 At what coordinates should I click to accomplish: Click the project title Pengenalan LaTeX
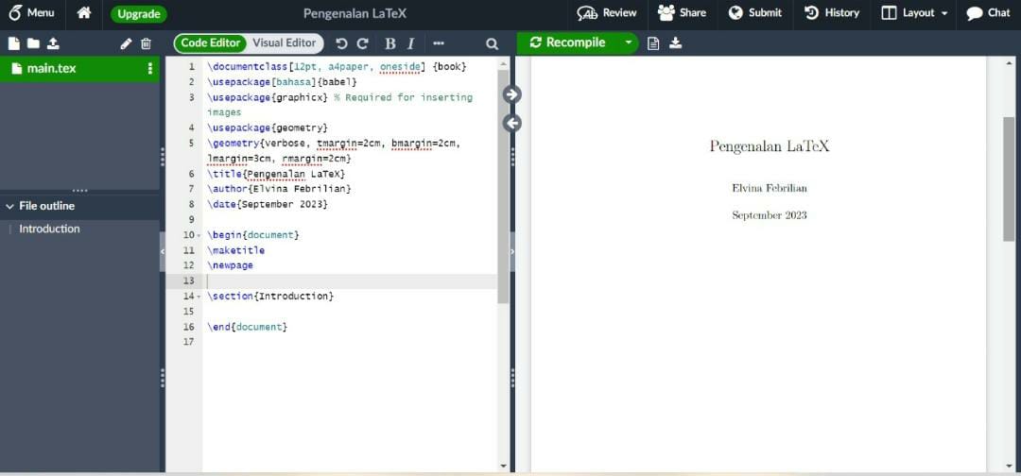(x=355, y=13)
